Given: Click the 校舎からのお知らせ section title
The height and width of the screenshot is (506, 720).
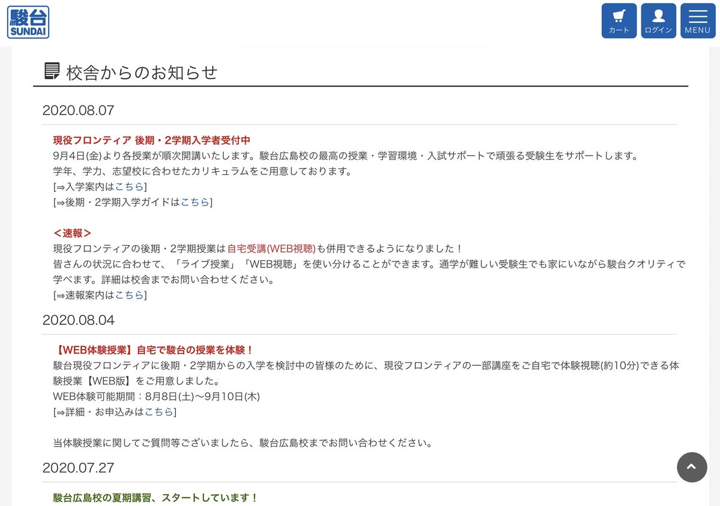Looking at the screenshot, I should [x=142, y=72].
